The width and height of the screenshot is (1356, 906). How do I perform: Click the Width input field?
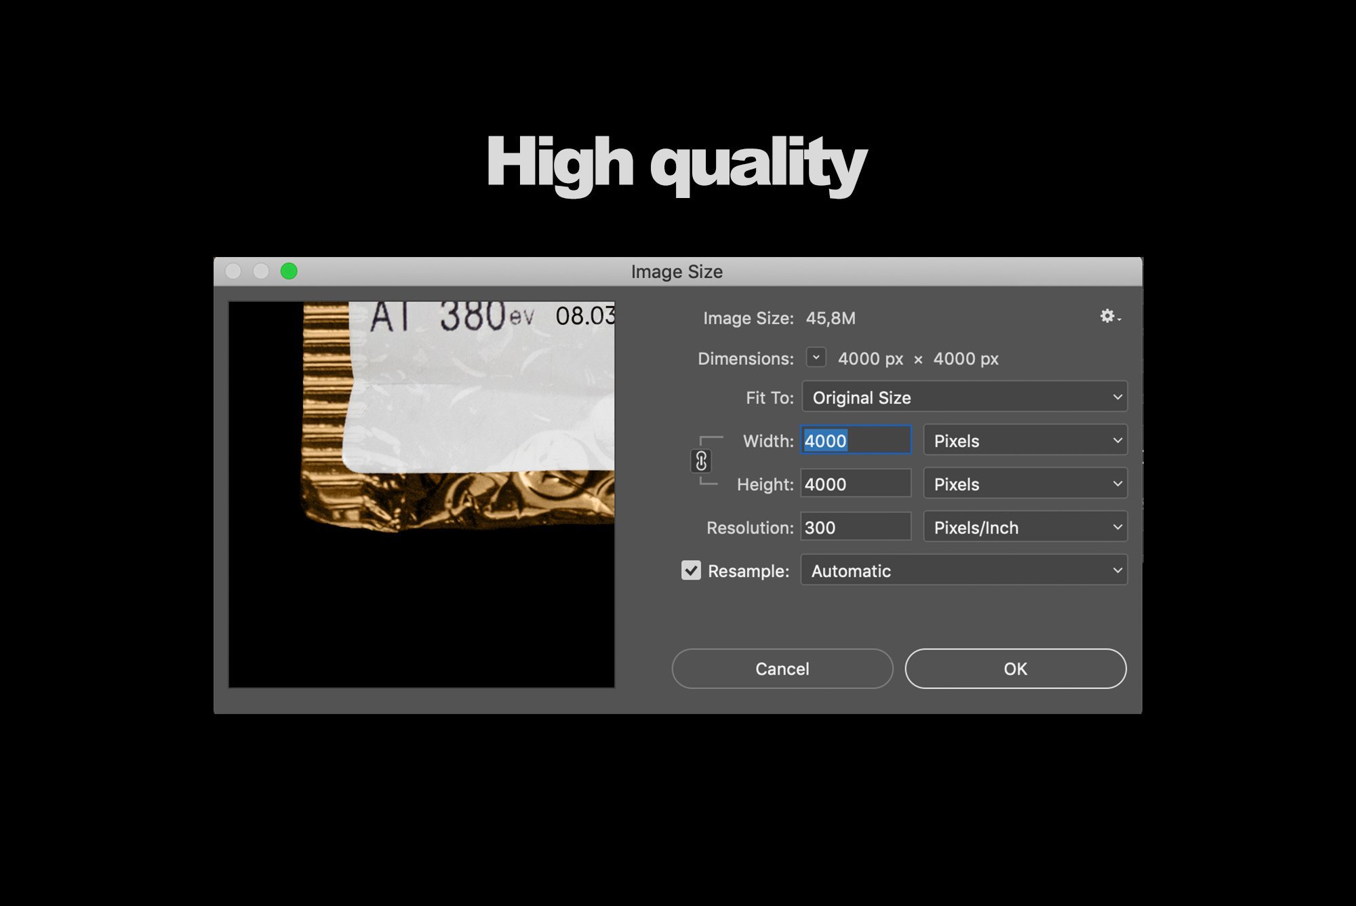tap(856, 441)
